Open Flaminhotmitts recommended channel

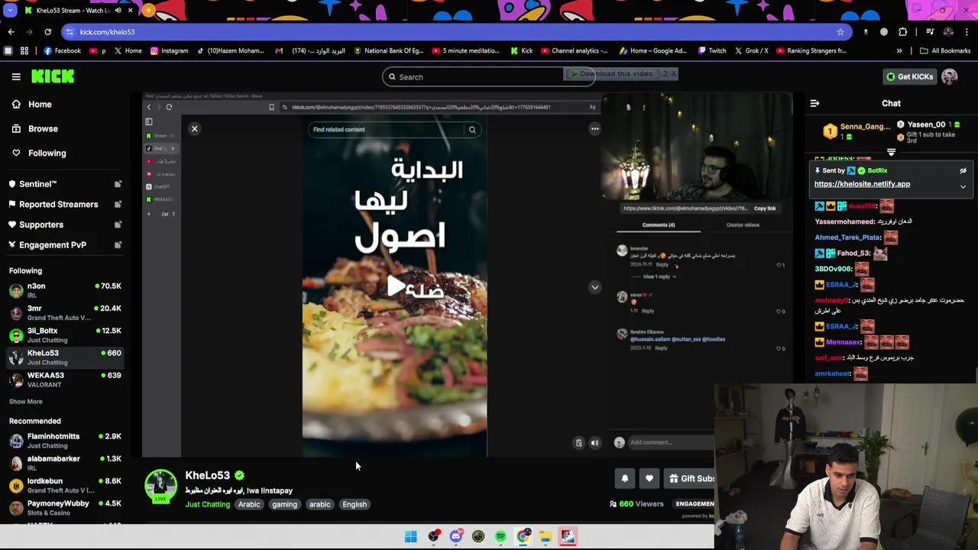tap(65, 441)
